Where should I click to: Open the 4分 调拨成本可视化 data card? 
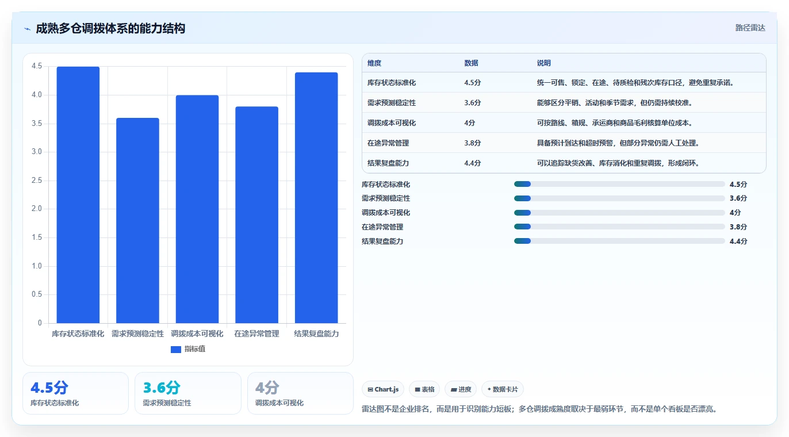(x=300, y=393)
